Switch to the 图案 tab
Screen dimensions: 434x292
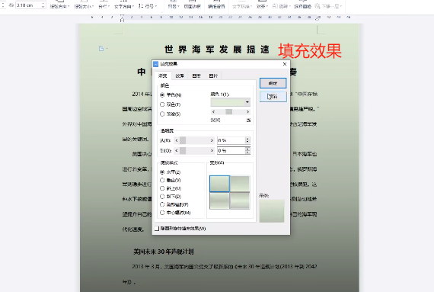click(x=196, y=75)
